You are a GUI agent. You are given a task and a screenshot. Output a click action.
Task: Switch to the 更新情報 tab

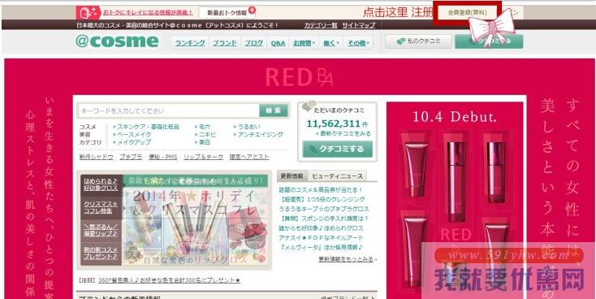pyautogui.click(x=292, y=176)
